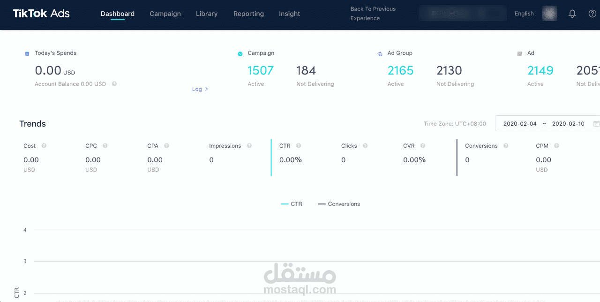Toggle the Conversions chart legend
The width and height of the screenshot is (600, 302).
pyautogui.click(x=339, y=204)
